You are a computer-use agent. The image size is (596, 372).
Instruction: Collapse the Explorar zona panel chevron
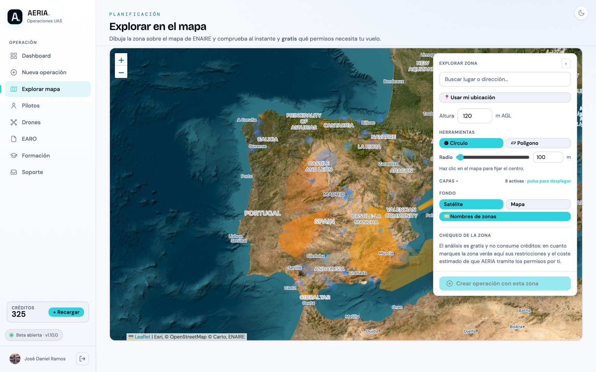[566, 64]
